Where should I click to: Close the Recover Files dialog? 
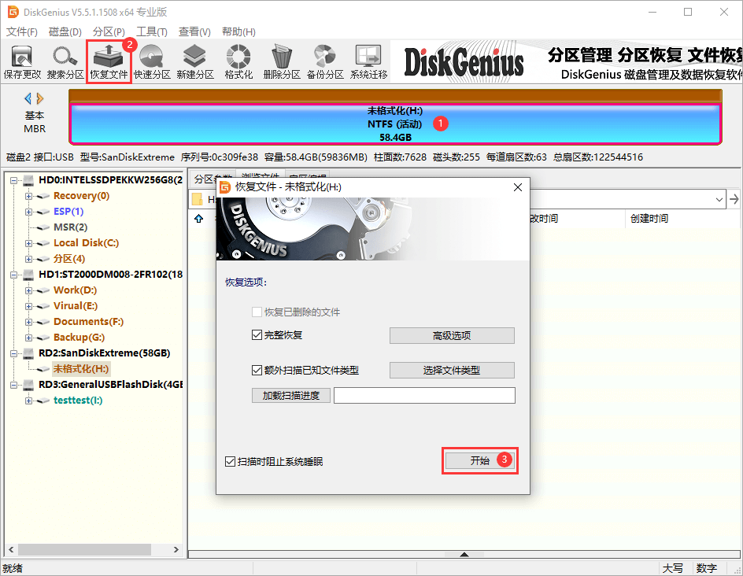(518, 187)
